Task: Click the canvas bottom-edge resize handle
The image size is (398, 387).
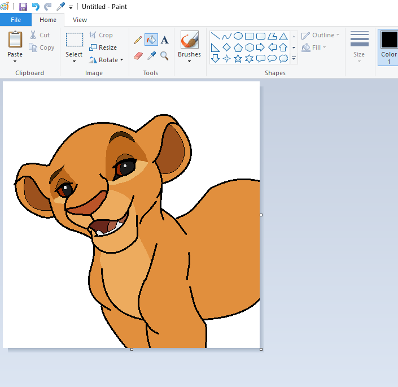Action: coord(132,350)
